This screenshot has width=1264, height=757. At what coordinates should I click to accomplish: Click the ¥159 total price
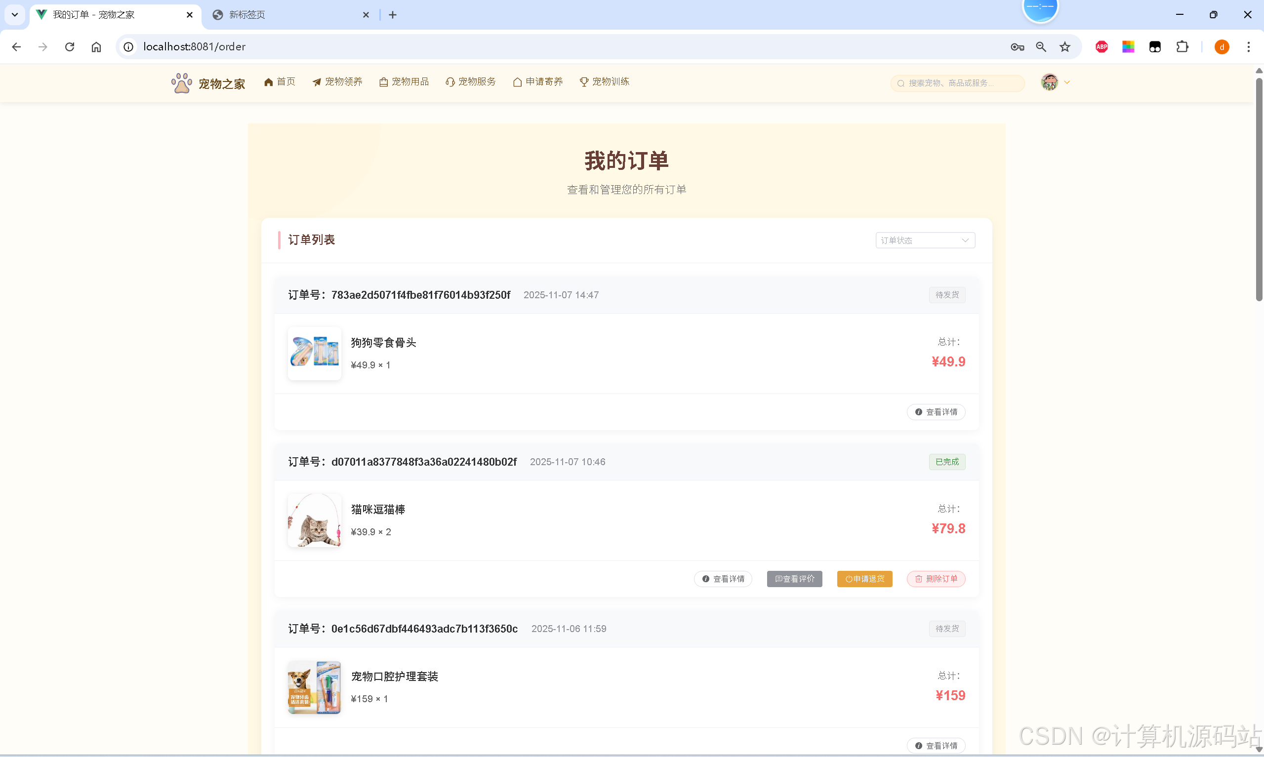[x=950, y=695]
